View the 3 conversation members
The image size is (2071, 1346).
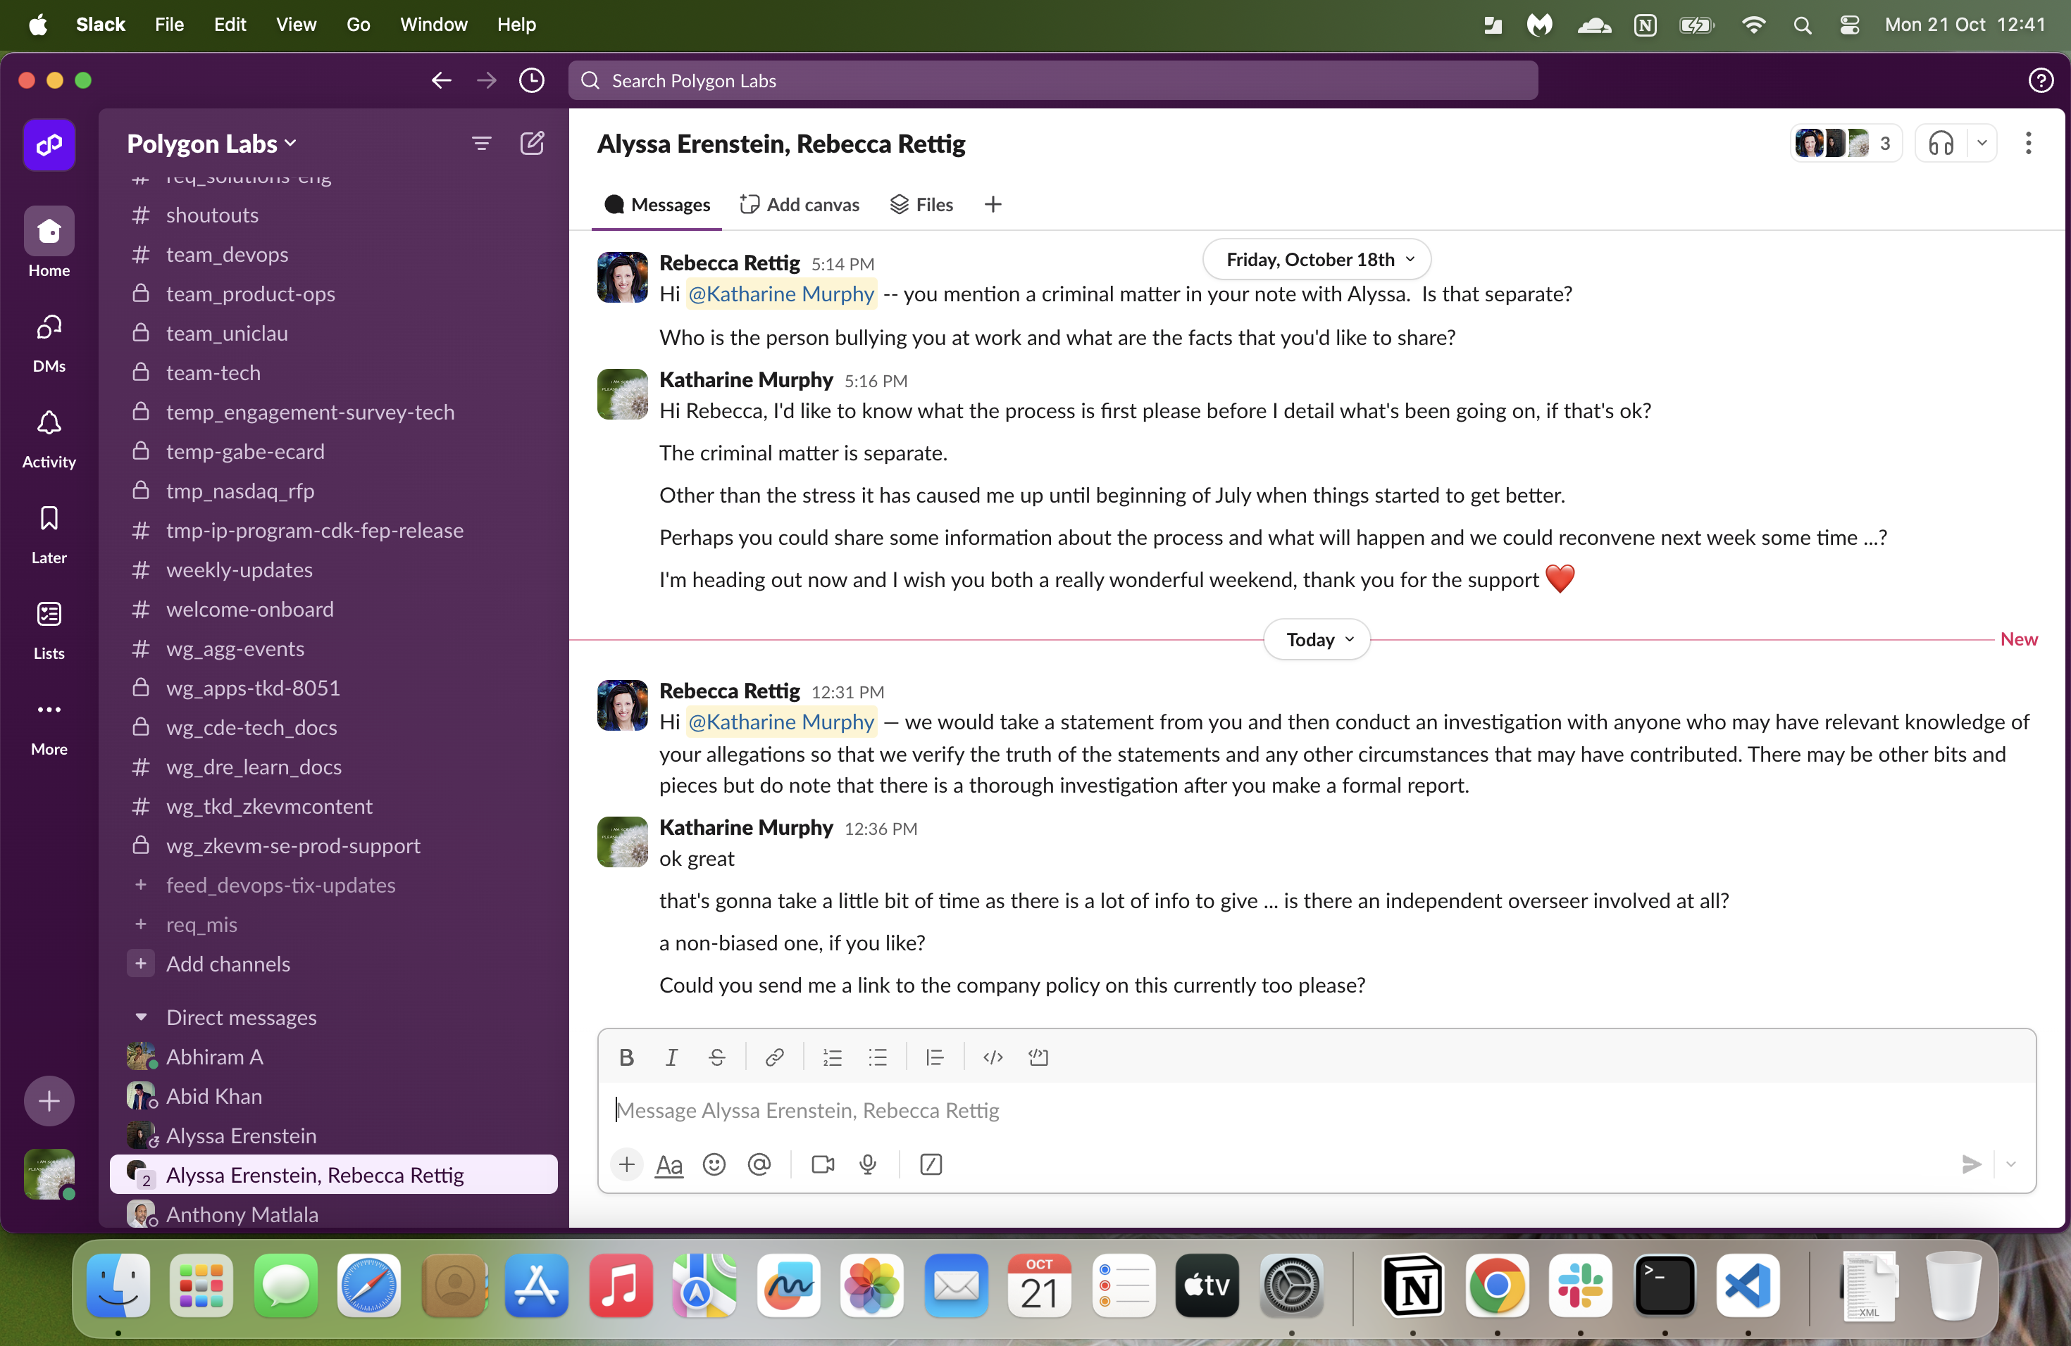coord(1846,144)
